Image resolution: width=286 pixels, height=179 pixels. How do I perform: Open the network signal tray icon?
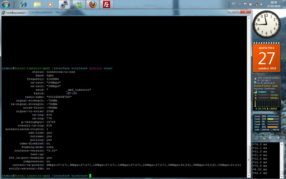[x=256, y=4]
